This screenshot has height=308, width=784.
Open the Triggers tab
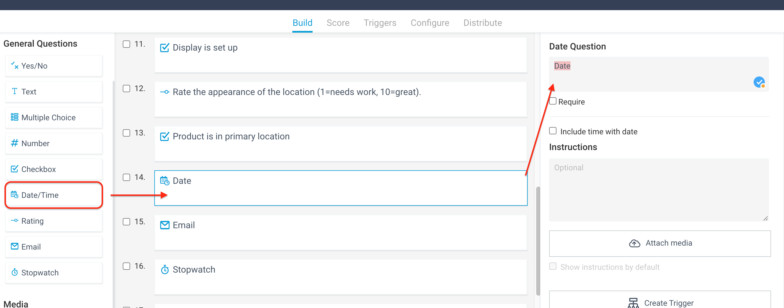tap(380, 23)
